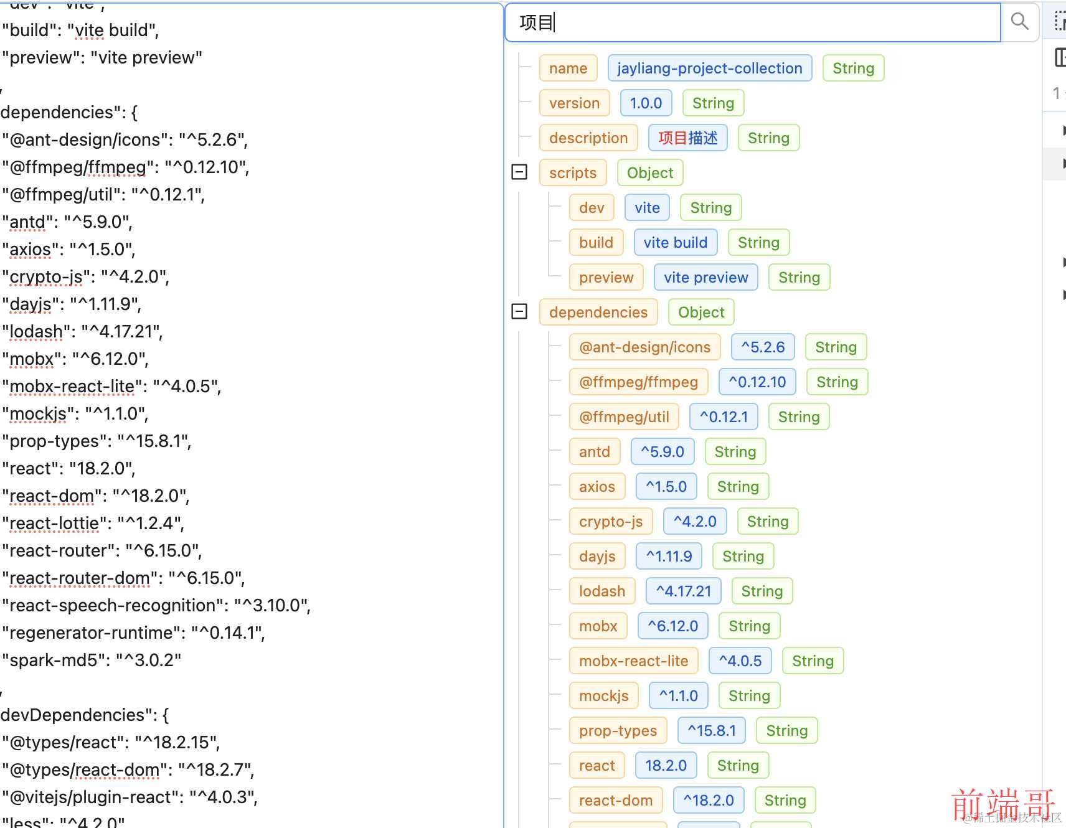This screenshot has height=828, width=1066.
Task: Click the vite build value tag
Action: [676, 242]
